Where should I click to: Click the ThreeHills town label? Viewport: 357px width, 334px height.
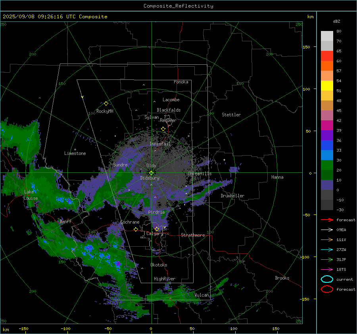(200, 174)
